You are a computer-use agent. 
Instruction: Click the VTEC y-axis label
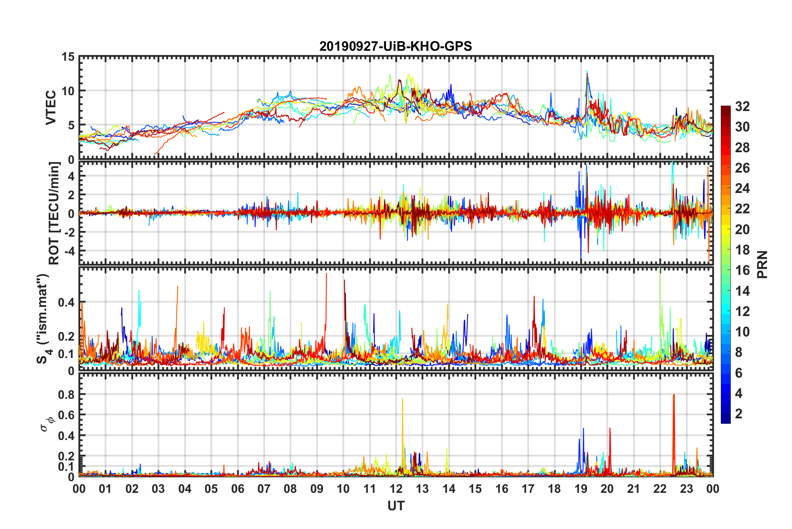tap(51, 108)
